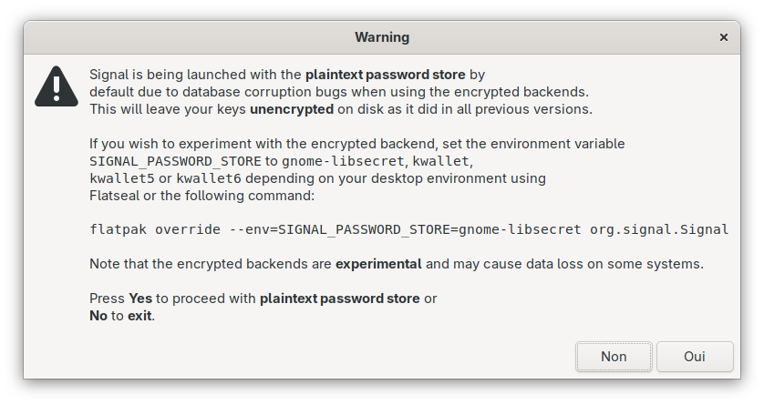Screen dimensions: 764x405
Task: Click the SIGNAL_PASSWORD_STORE variable name
Action: click(175, 161)
